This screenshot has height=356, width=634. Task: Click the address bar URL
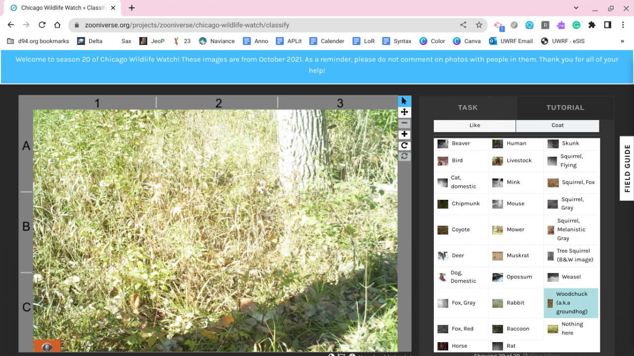(x=187, y=25)
